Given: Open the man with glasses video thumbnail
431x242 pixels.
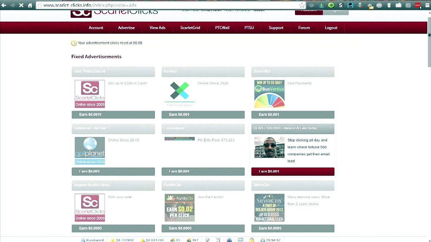Looking at the screenshot, I should (x=269, y=147).
